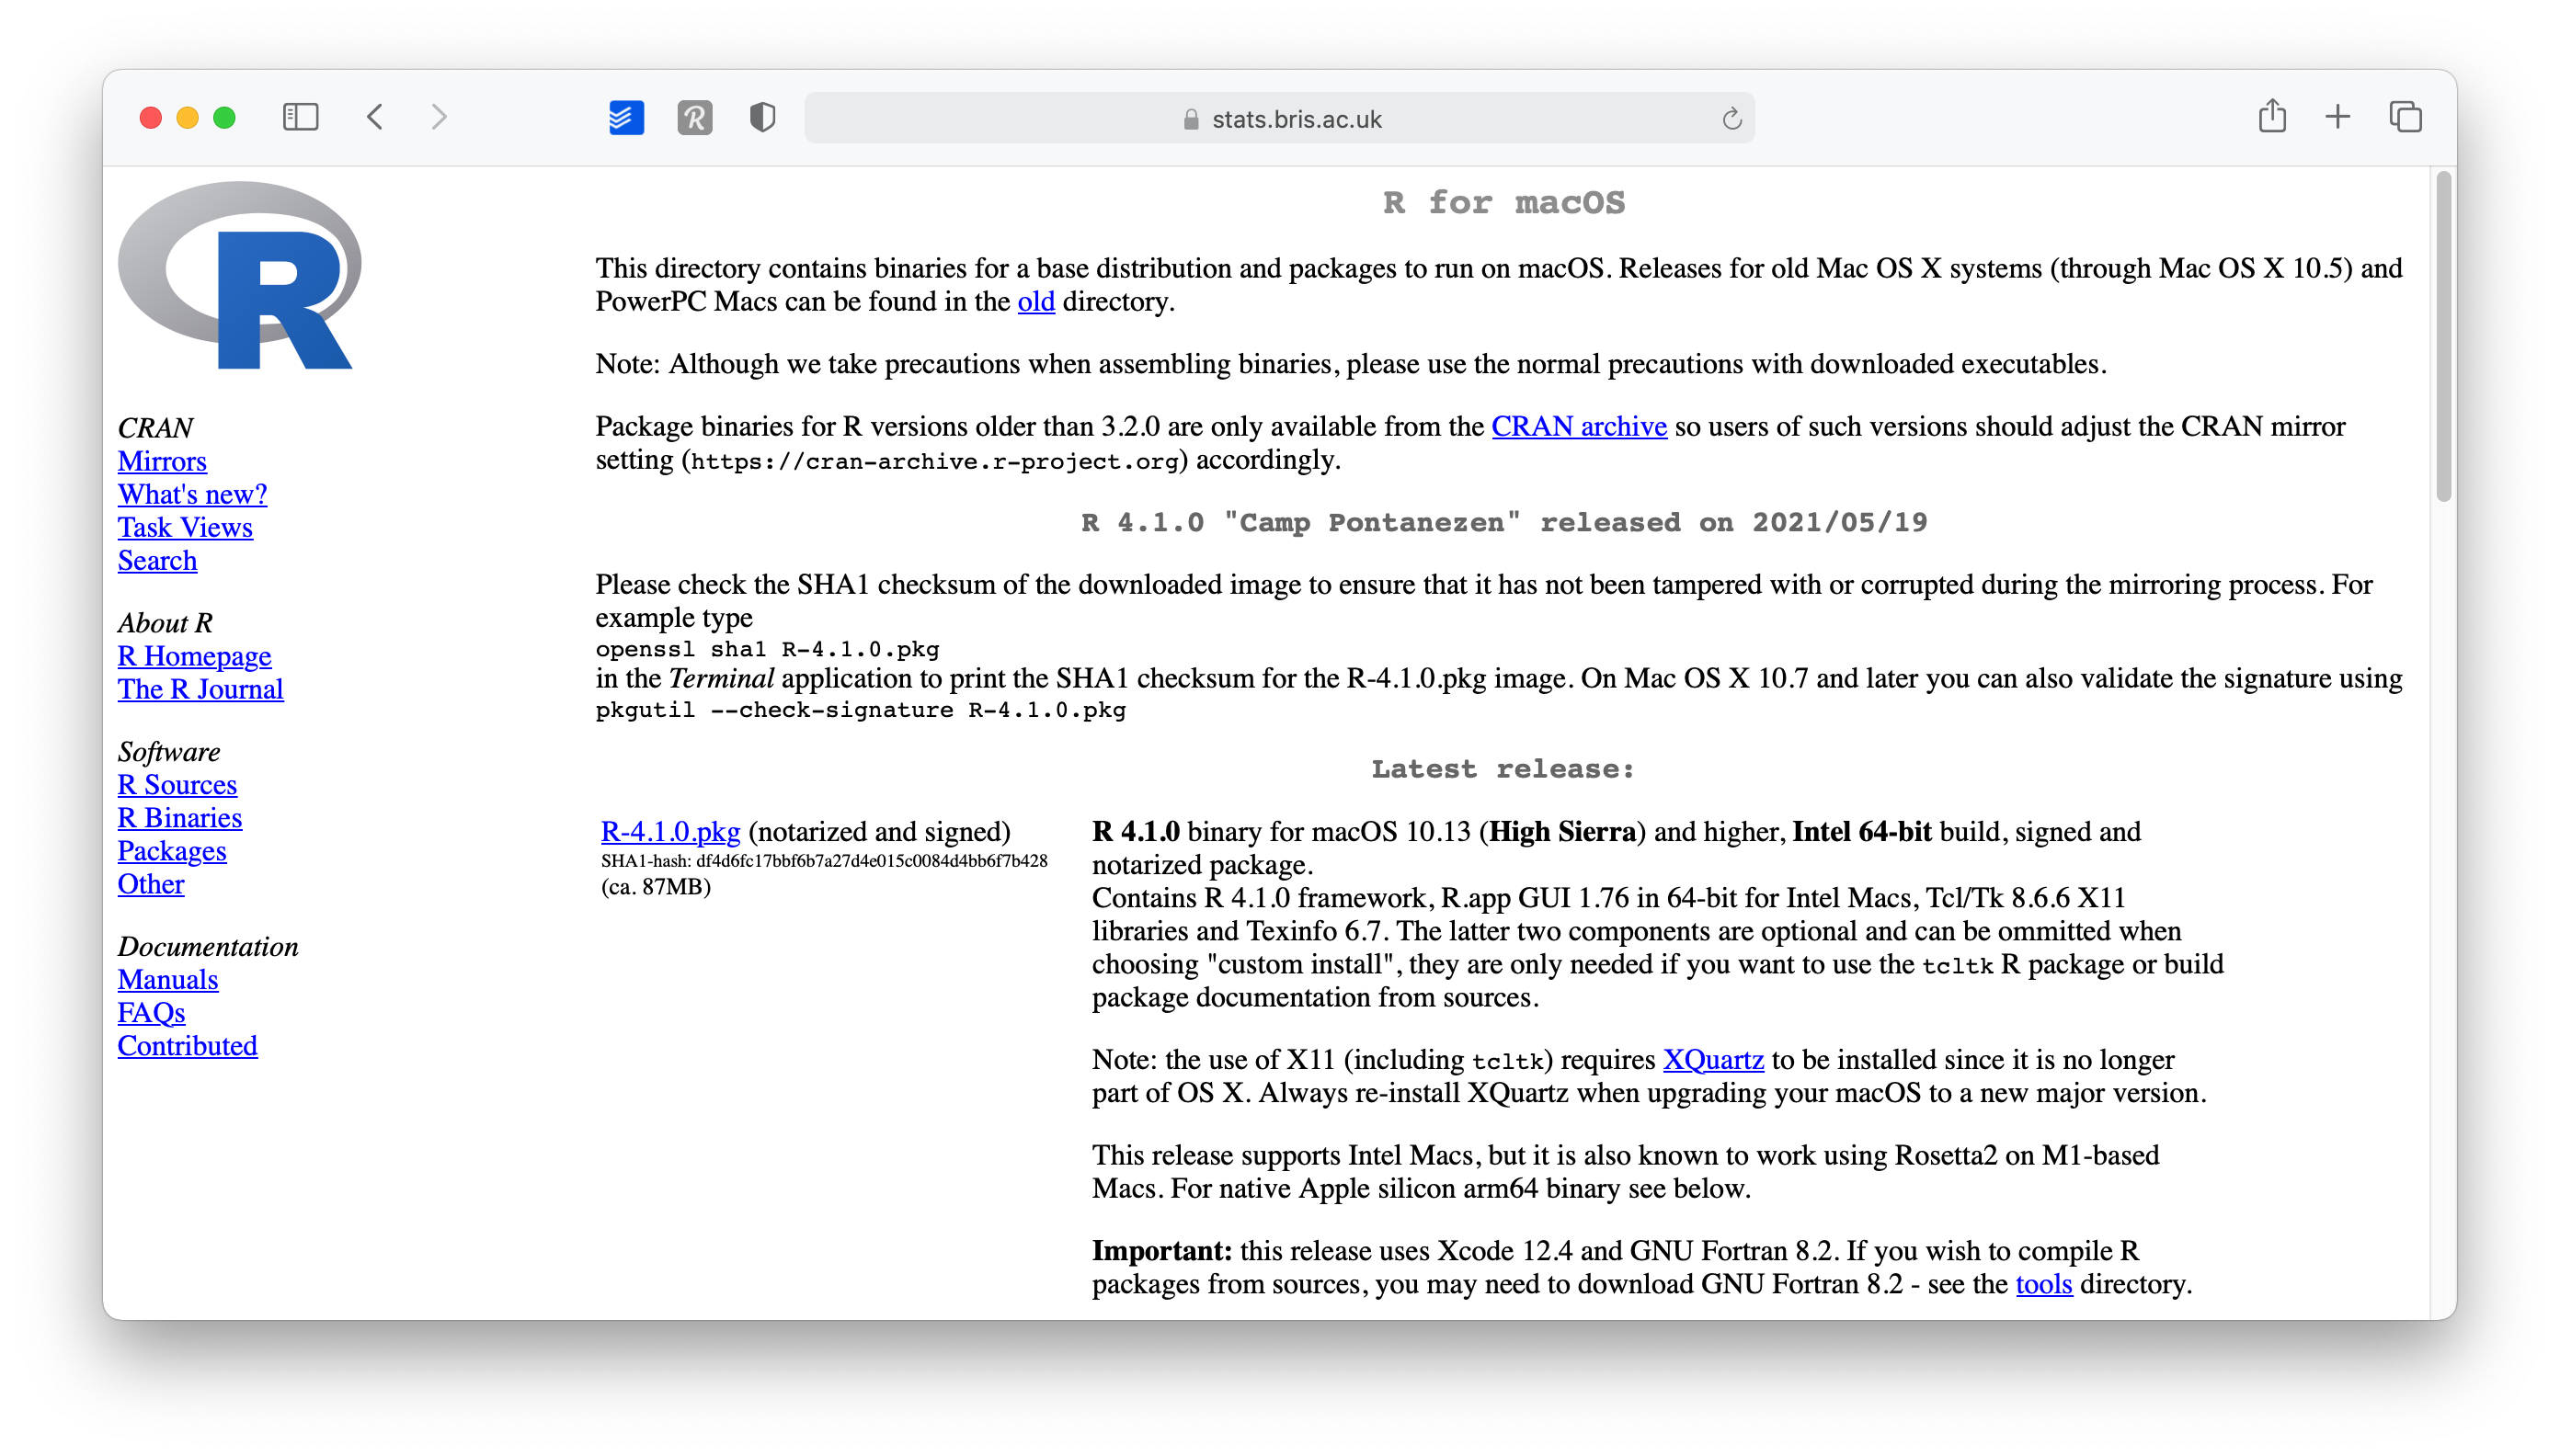The image size is (2560, 1456).
Task: Open a new tab with the plus button
Action: coord(2337,117)
